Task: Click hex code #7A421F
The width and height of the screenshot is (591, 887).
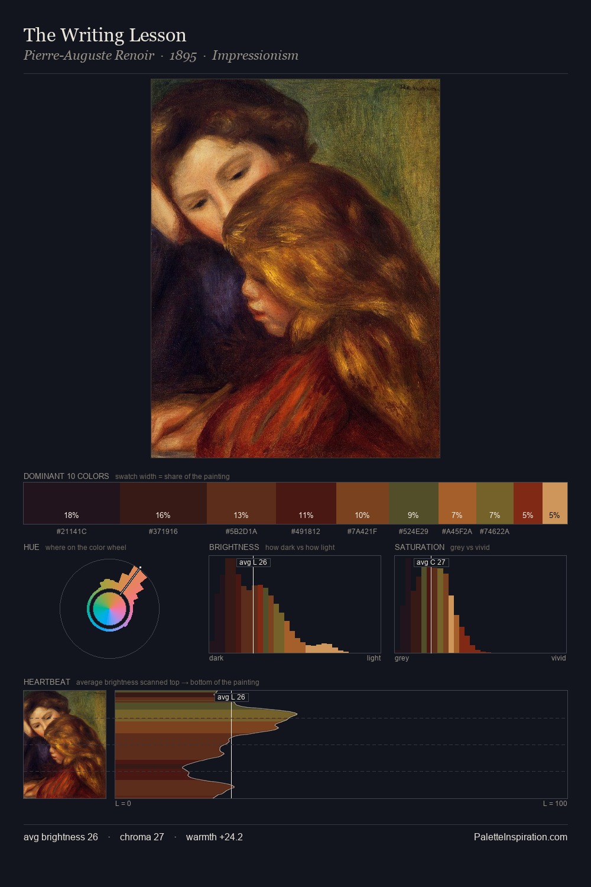Action: (362, 532)
